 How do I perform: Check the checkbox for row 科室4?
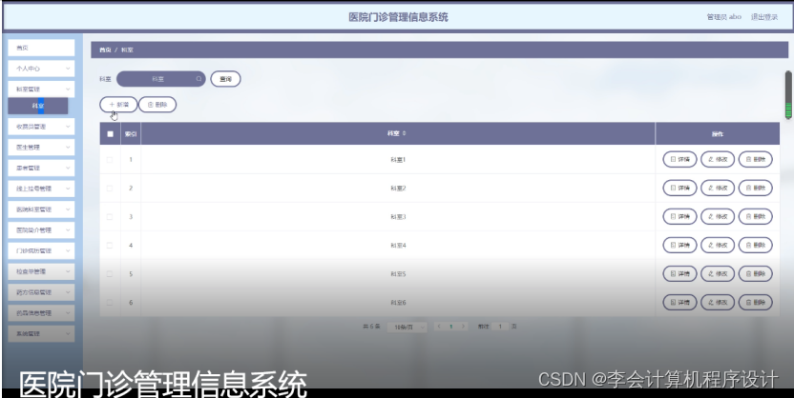tap(110, 245)
